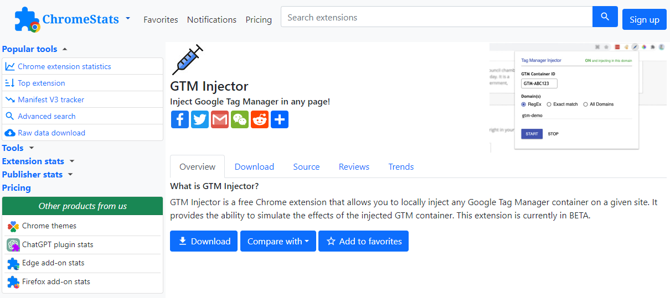Expand the Publisher stats section

(70, 175)
